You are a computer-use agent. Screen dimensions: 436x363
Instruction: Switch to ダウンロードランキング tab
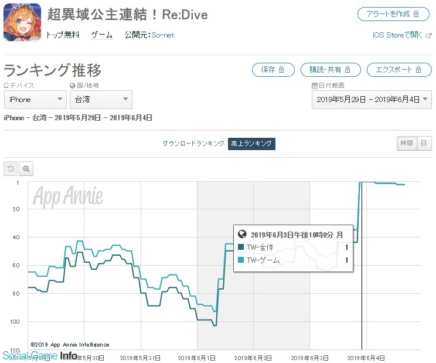click(x=193, y=144)
